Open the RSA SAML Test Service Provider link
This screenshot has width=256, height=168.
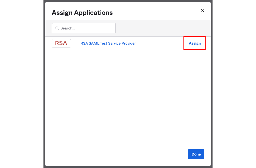[x=108, y=43]
